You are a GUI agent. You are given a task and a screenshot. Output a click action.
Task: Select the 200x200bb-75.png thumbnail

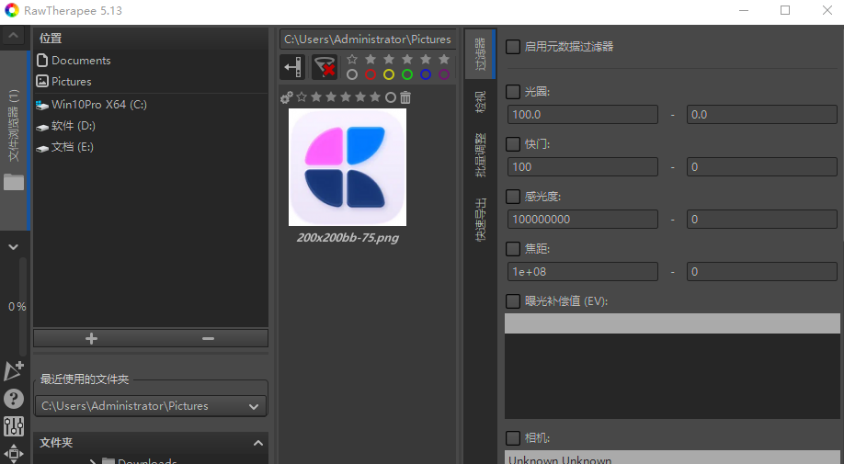pos(348,167)
